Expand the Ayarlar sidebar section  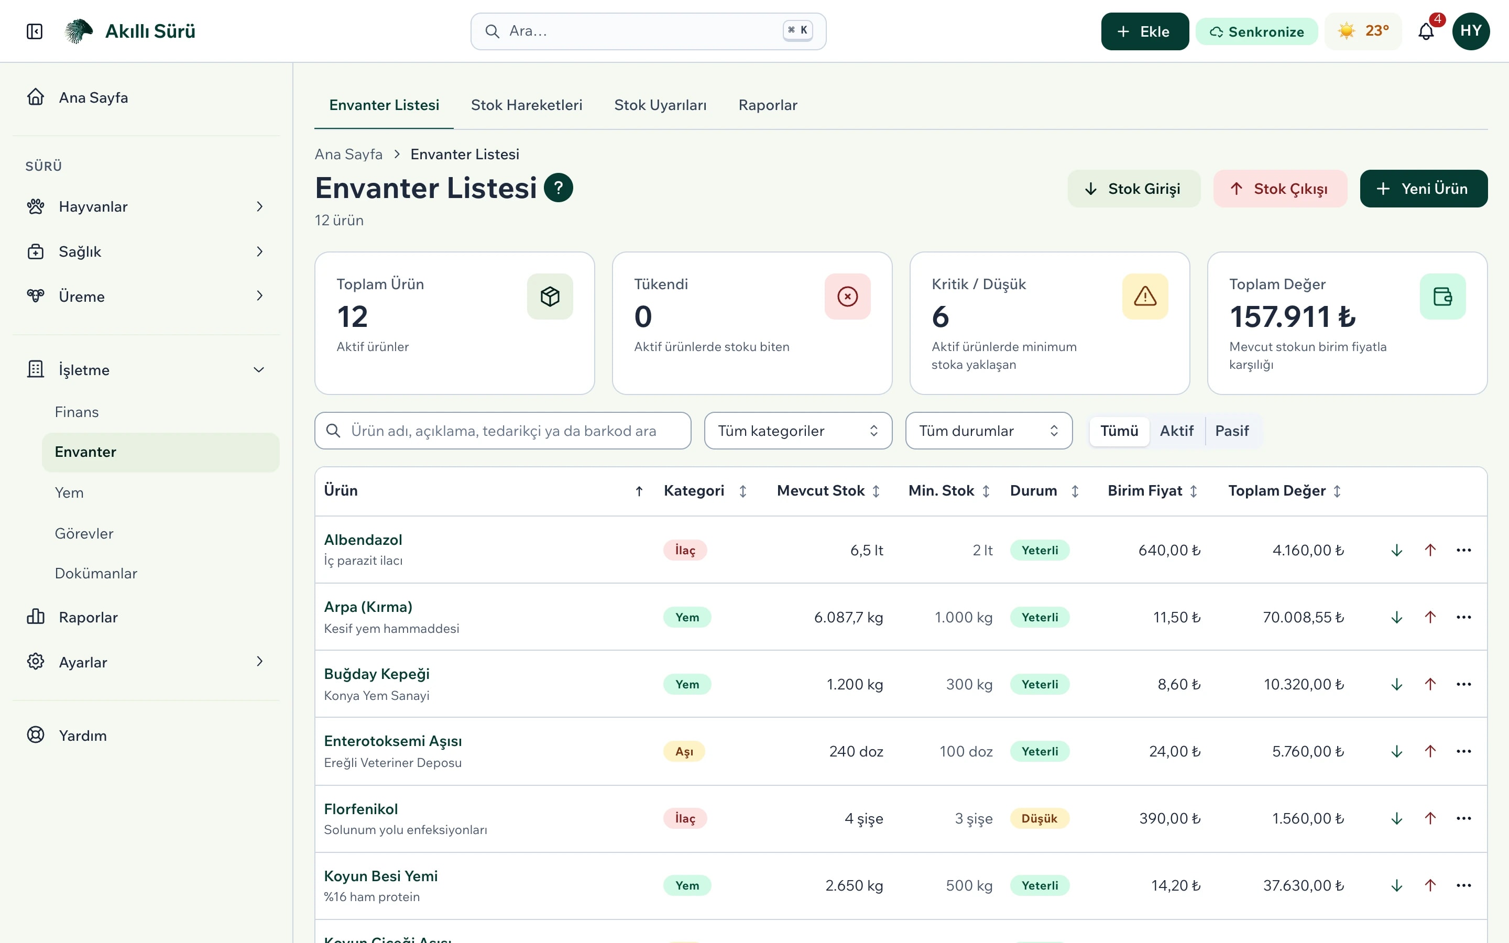point(146,662)
